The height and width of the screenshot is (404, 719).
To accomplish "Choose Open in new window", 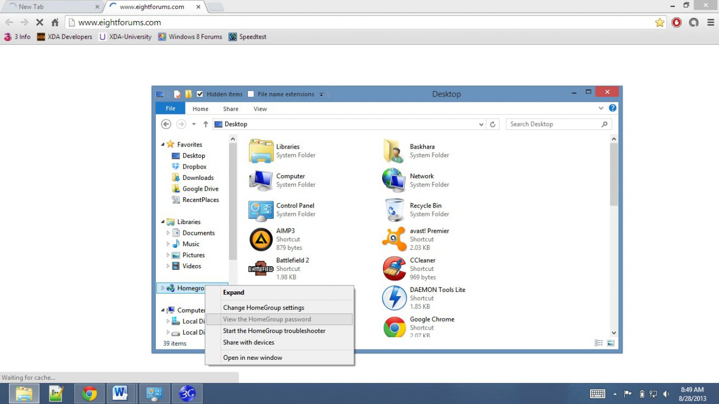I will click(x=280, y=358).
